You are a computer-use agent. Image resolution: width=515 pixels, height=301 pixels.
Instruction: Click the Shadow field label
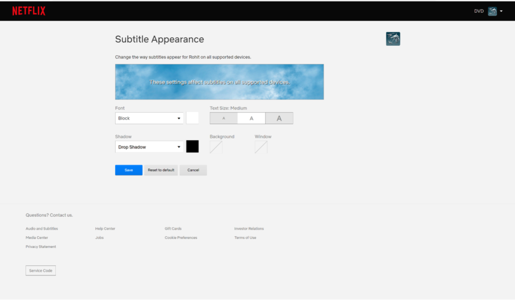click(123, 137)
